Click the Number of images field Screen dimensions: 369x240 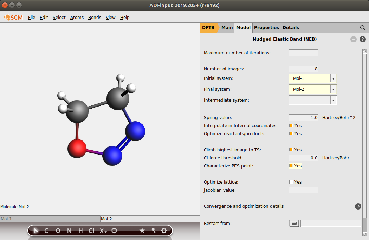click(x=304, y=69)
